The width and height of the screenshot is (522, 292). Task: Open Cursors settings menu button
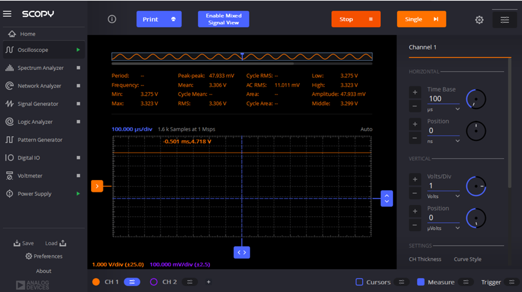tap(401, 282)
